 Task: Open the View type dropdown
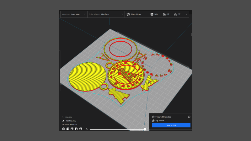tap(74, 14)
